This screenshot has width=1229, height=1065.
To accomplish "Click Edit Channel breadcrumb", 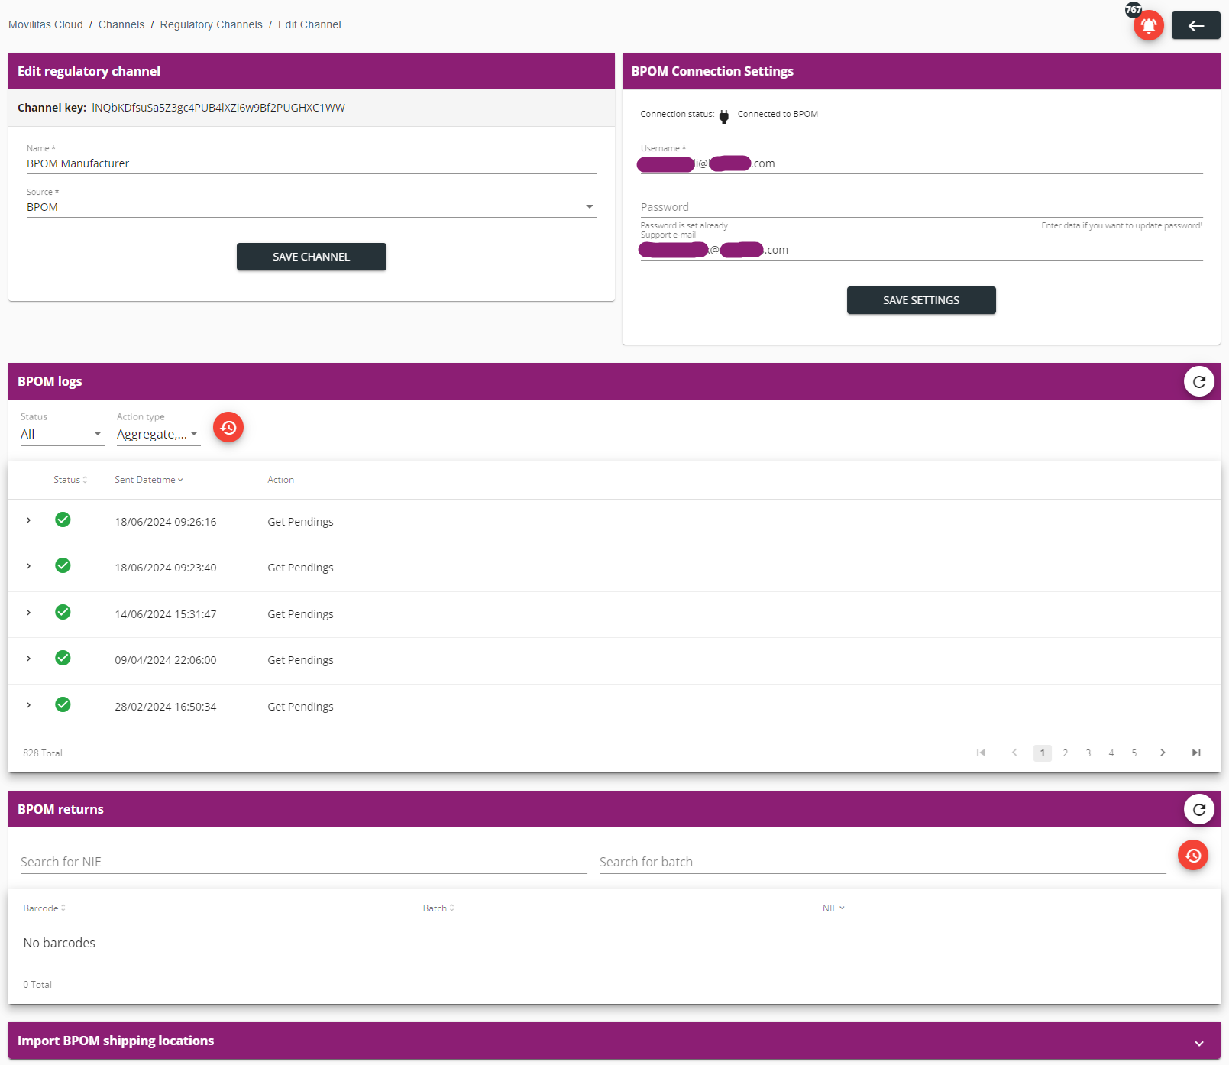I will click(x=309, y=24).
